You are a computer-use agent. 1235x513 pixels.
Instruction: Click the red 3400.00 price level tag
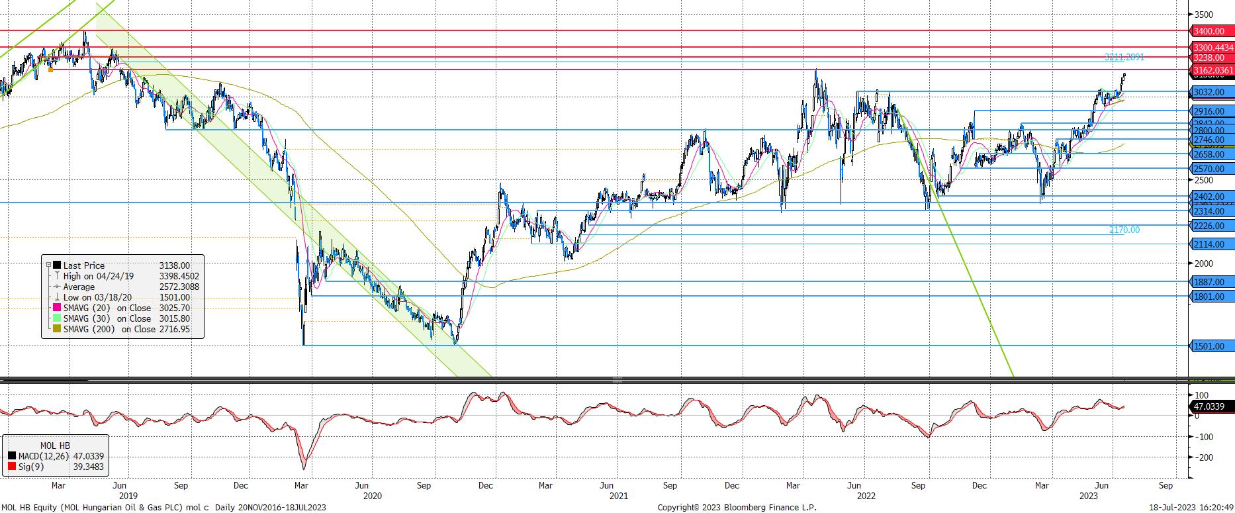1212,31
